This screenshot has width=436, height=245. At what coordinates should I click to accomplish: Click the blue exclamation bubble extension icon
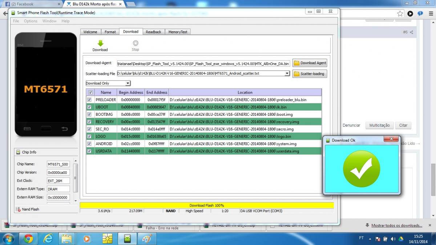point(420,14)
